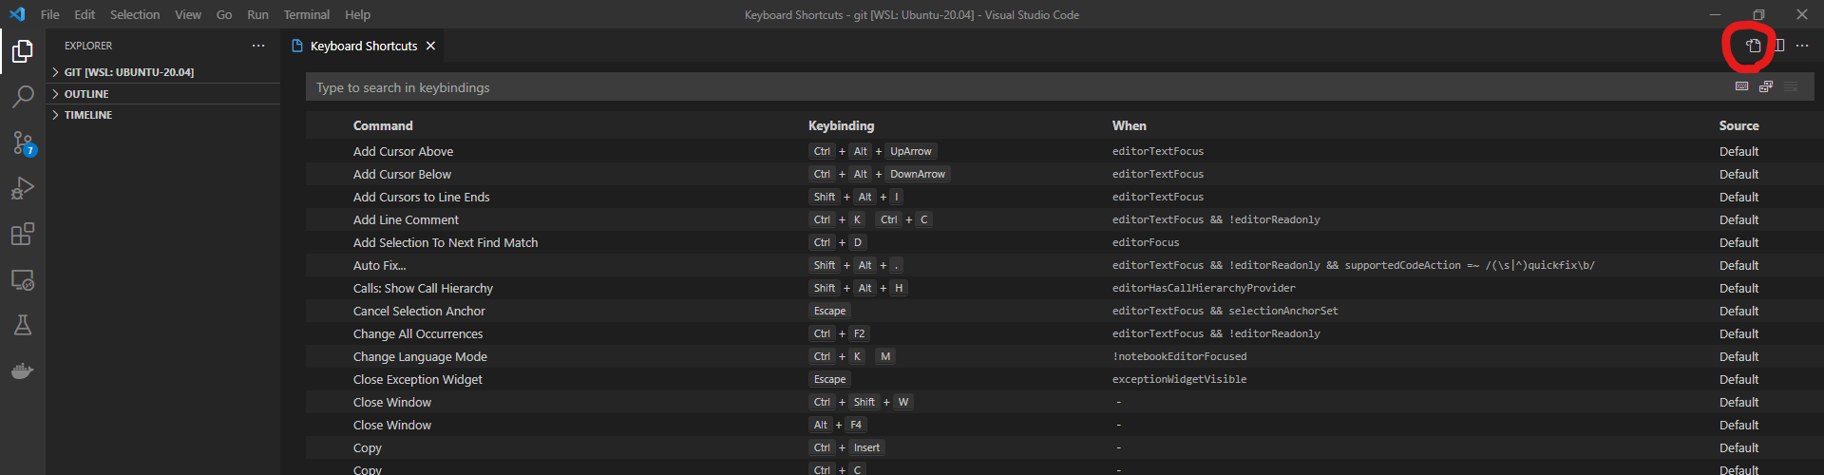
Task: Open Explorer panel more actions ellipsis
Action: tap(258, 46)
